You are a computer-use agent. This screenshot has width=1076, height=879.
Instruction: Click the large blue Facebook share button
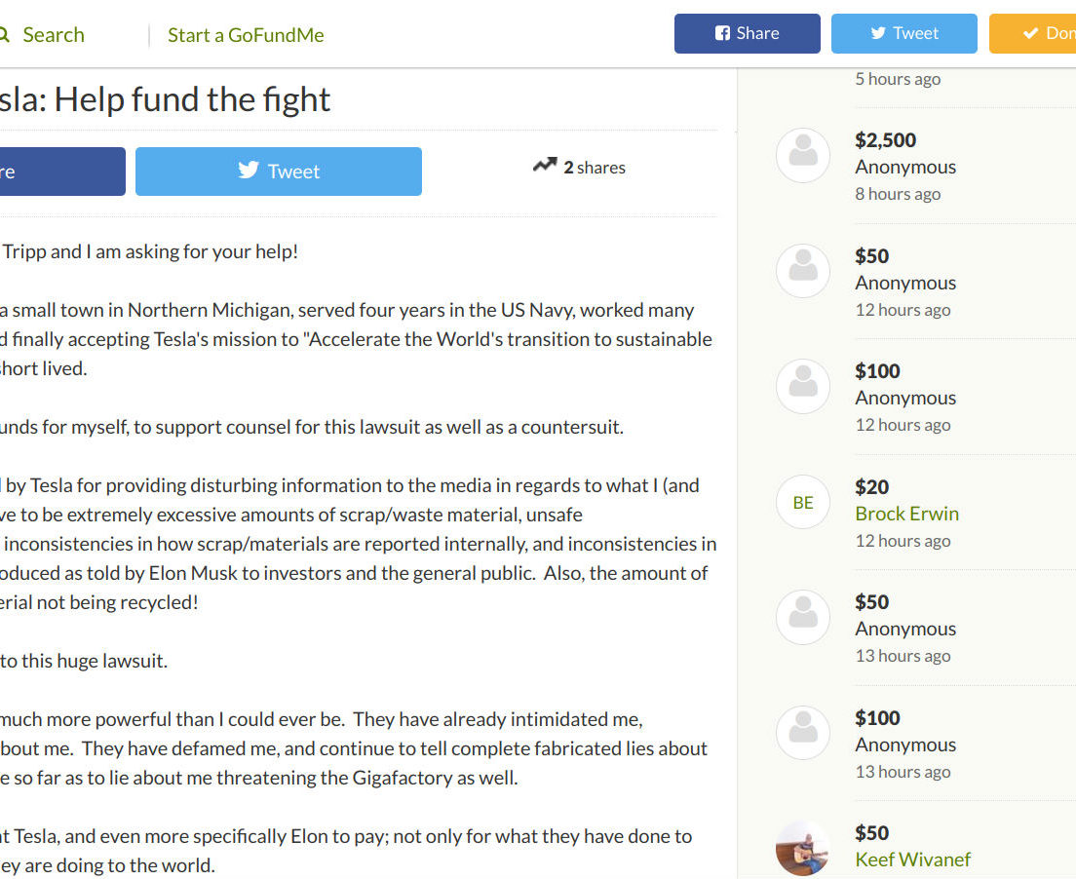(x=62, y=172)
